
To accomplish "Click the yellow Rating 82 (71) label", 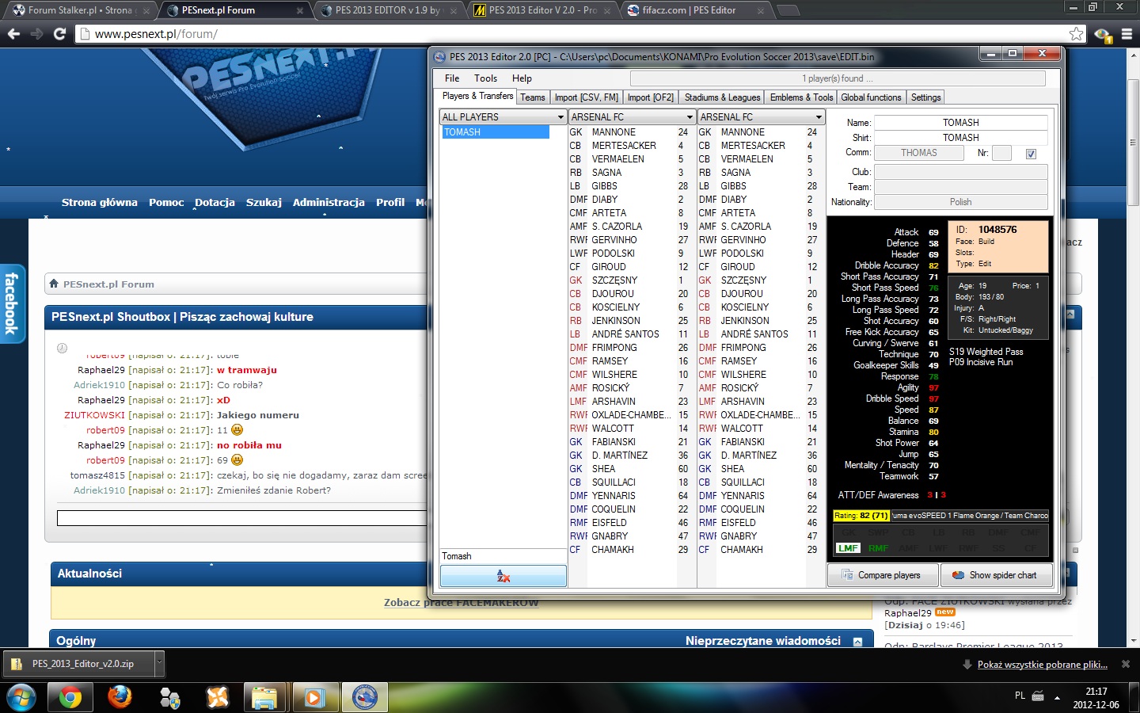I will click(861, 516).
